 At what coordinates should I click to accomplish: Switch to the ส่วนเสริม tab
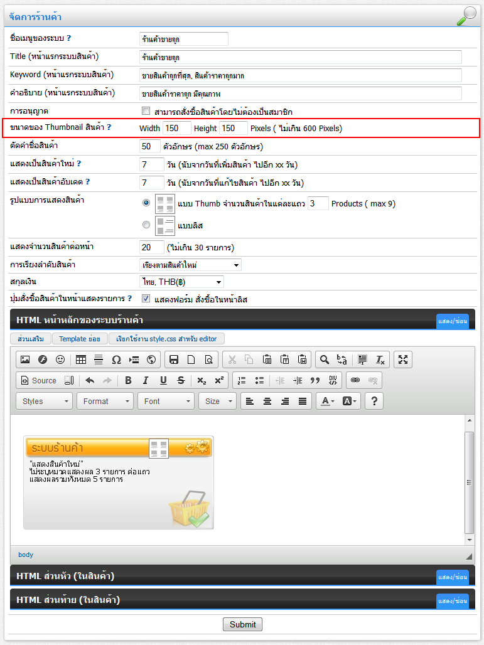[x=31, y=339]
